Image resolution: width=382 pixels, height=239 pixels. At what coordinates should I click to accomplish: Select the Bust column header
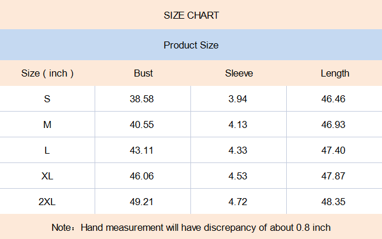click(x=143, y=73)
